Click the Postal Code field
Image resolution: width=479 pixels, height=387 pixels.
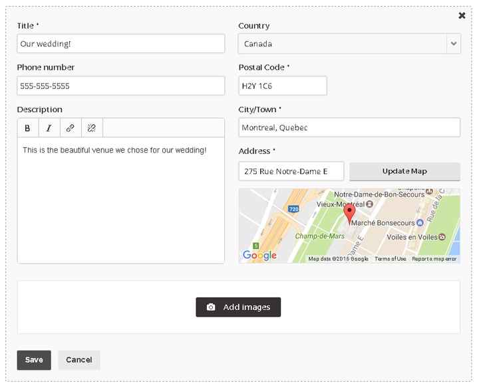point(283,86)
